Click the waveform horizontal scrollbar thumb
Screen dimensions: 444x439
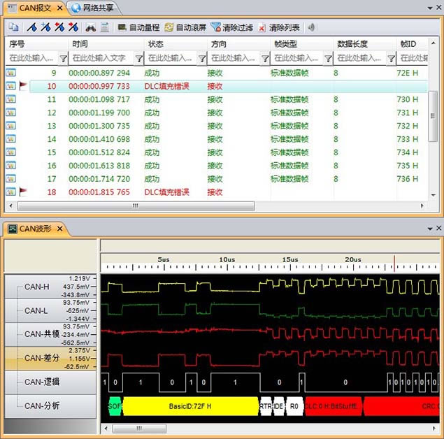pyautogui.click(x=138, y=428)
